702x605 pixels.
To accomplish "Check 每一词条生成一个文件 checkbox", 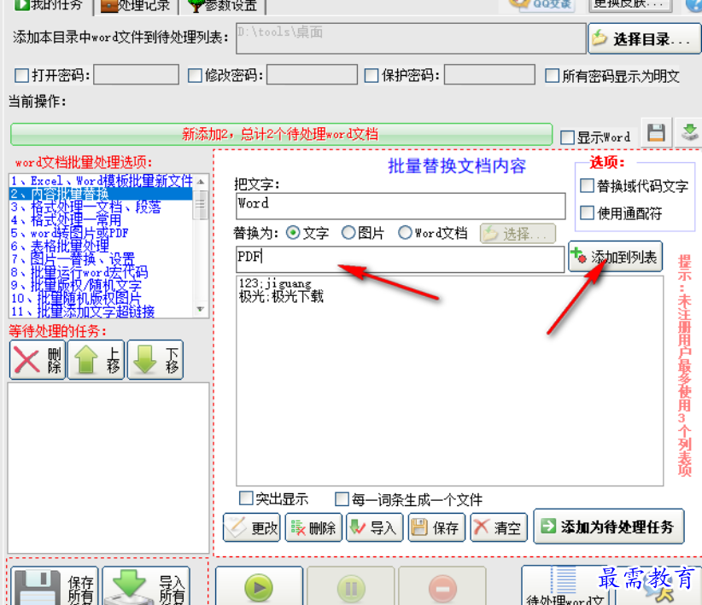I will [342, 499].
